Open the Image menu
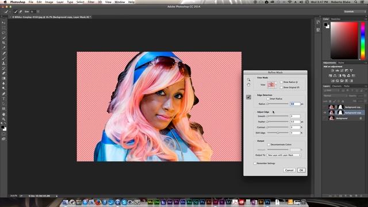This screenshot has height=207, width=368. 49,2
